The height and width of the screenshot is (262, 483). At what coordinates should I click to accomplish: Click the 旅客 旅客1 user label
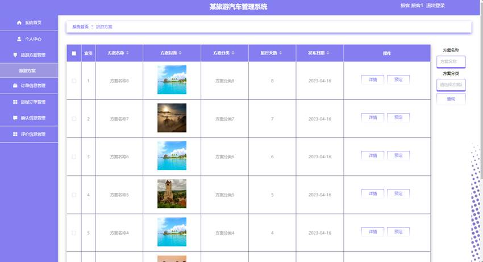point(411,6)
